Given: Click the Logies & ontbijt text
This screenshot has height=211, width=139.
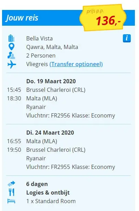Looking at the screenshot, I should 48,193.
